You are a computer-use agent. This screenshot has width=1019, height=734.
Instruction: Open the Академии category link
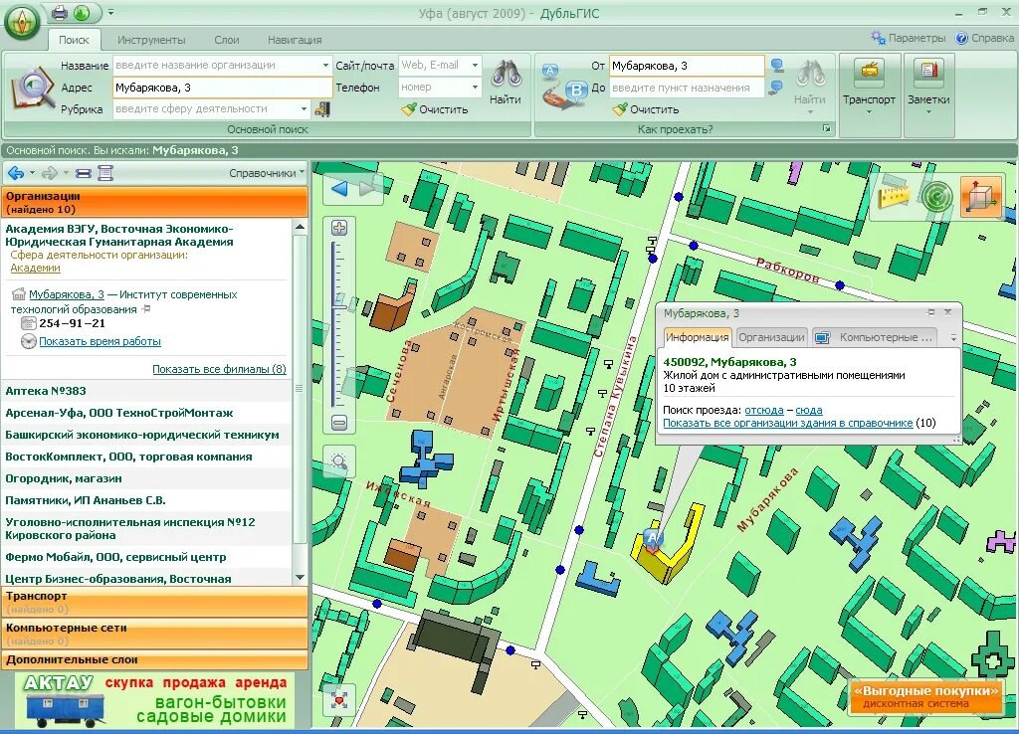(35, 268)
